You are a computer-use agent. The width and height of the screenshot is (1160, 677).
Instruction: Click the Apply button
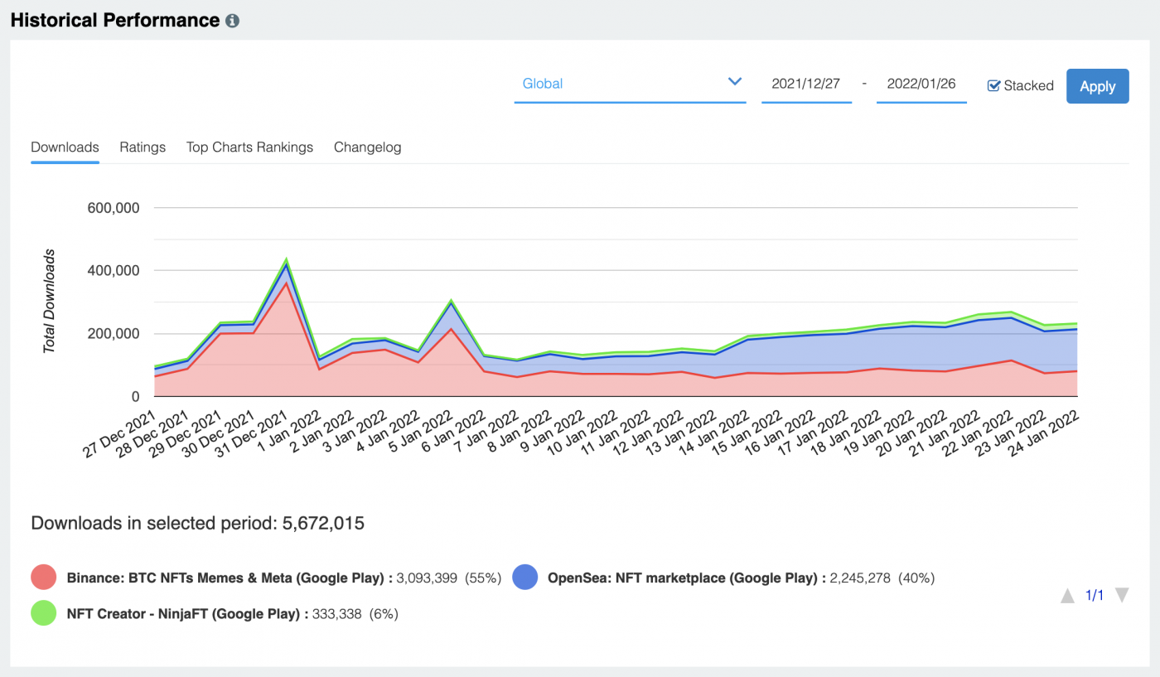[1097, 86]
